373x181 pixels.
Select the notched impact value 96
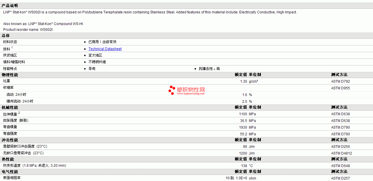coord(245,147)
